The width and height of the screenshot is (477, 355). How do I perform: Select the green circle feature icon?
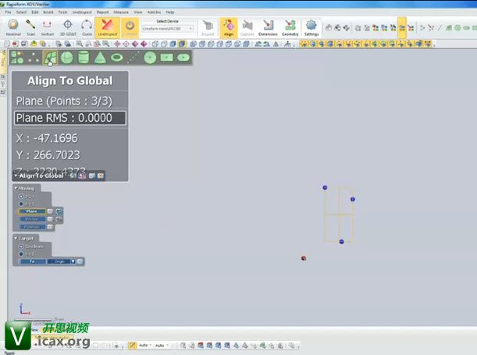tap(150, 58)
